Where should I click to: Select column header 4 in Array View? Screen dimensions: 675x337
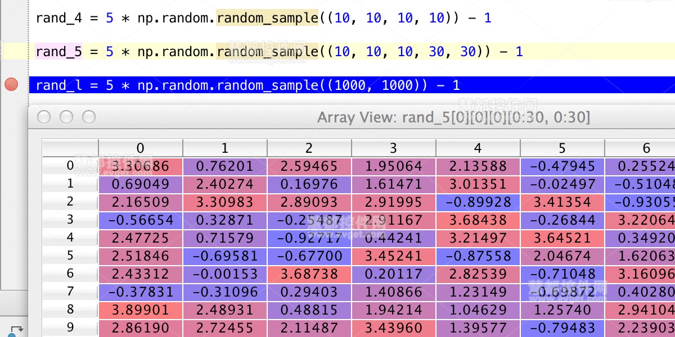click(478, 148)
